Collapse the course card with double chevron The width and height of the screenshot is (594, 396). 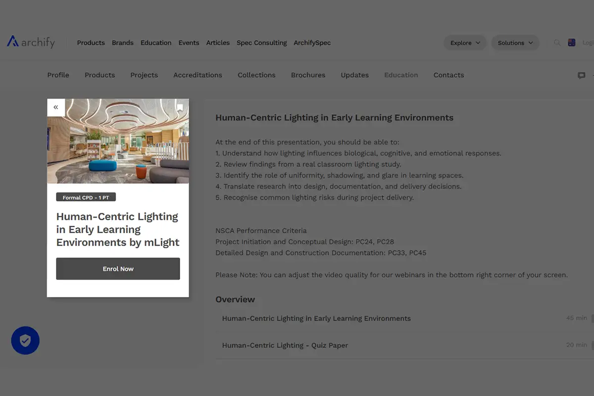pyautogui.click(x=56, y=107)
